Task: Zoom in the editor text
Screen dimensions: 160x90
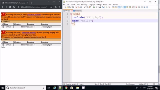Action: pyautogui.click(x=106, y=7)
